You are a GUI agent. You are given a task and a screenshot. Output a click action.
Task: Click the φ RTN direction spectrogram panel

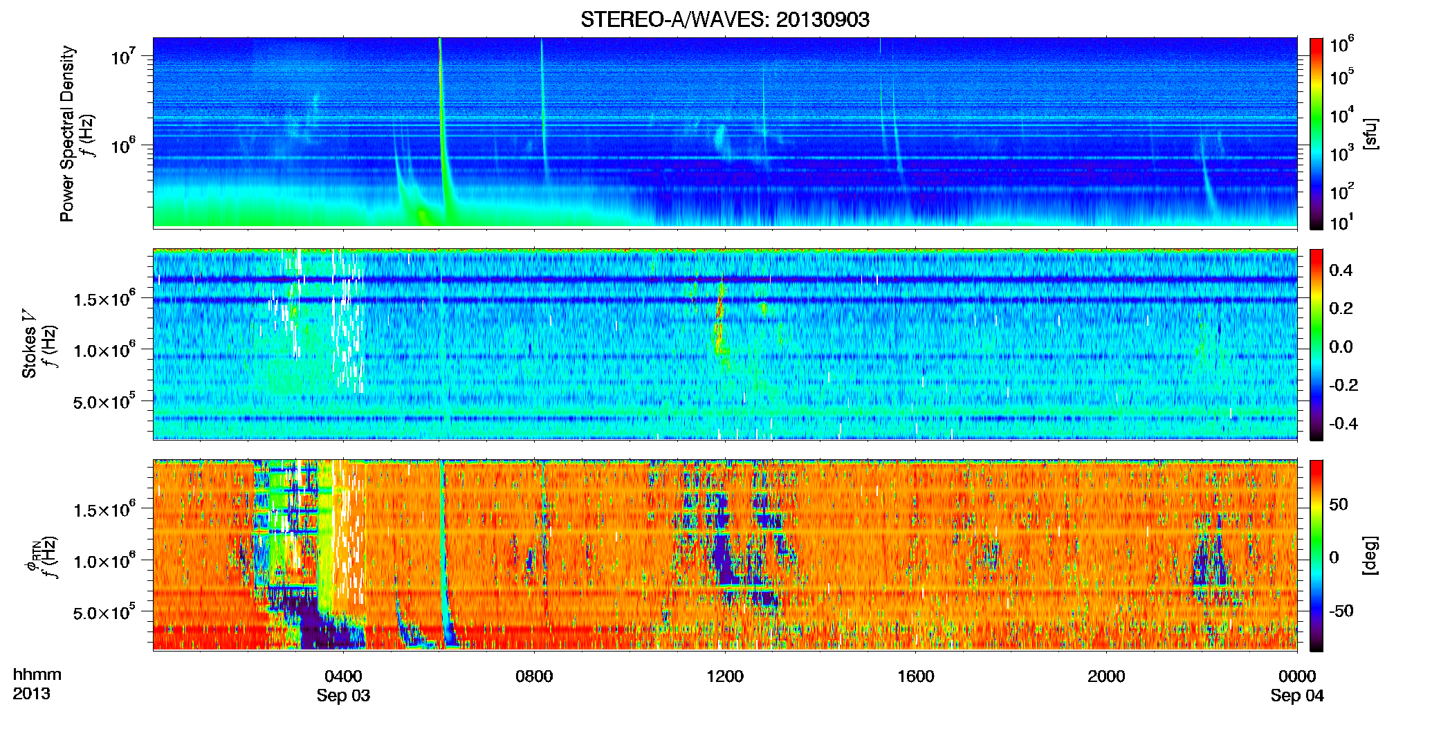[725, 555]
